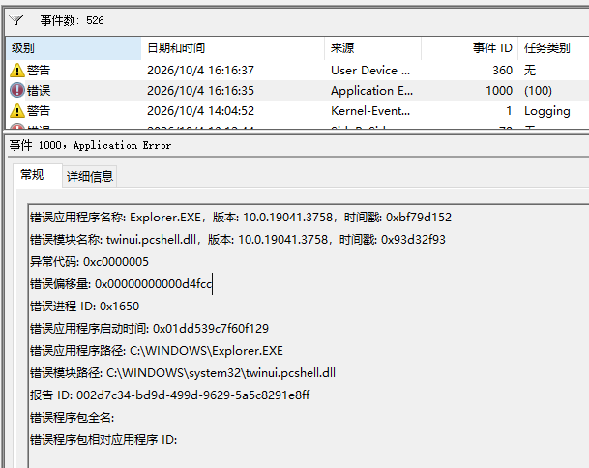Click line 错误程序包全名

point(73,418)
